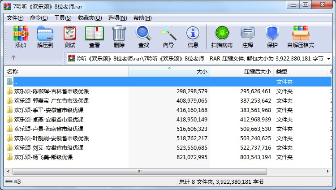Show archive Info (信息) icon
The width and height of the screenshot is (336, 190).
(x=193, y=36)
